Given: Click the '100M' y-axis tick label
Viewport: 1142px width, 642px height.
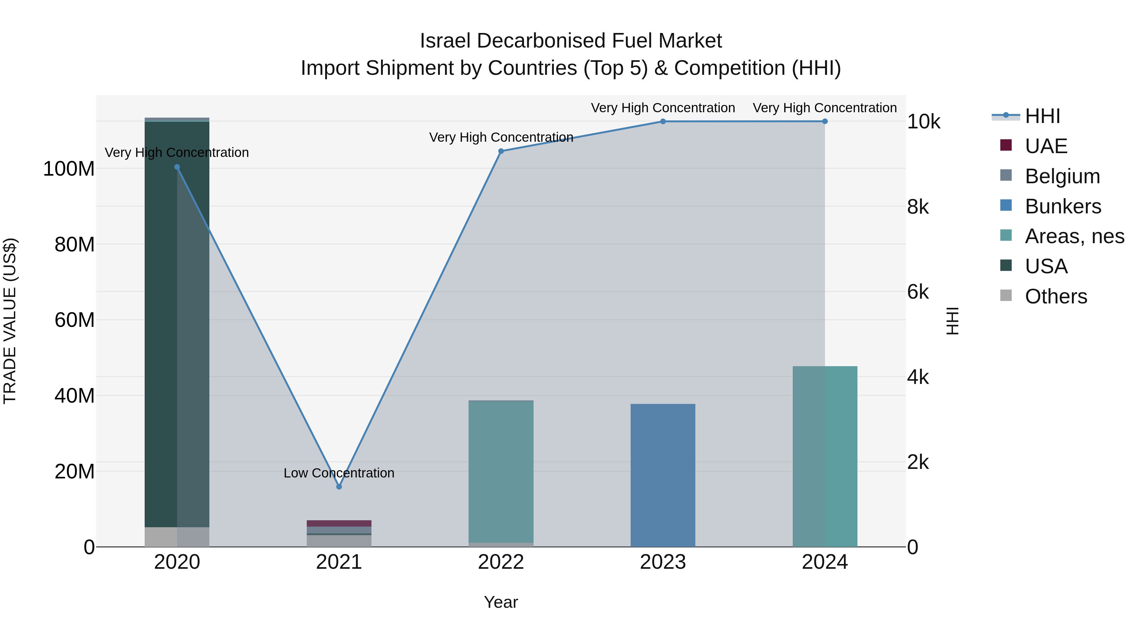Looking at the screenshot, I should pyautogui.click(x=69, y=169).
